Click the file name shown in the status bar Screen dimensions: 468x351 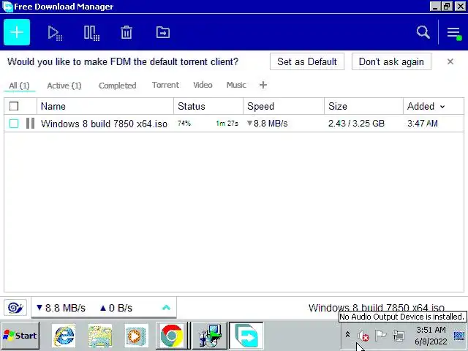click(376, 307)
